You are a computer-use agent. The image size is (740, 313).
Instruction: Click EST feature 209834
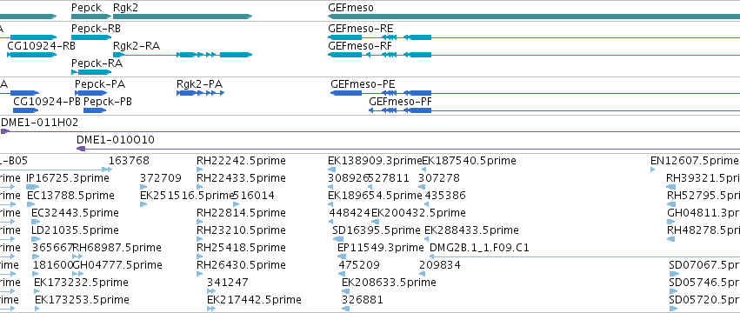[440, 265]
